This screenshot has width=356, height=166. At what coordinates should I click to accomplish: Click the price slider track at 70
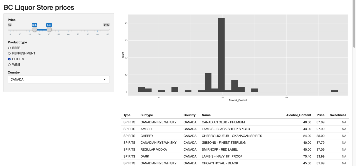[78, 30]
